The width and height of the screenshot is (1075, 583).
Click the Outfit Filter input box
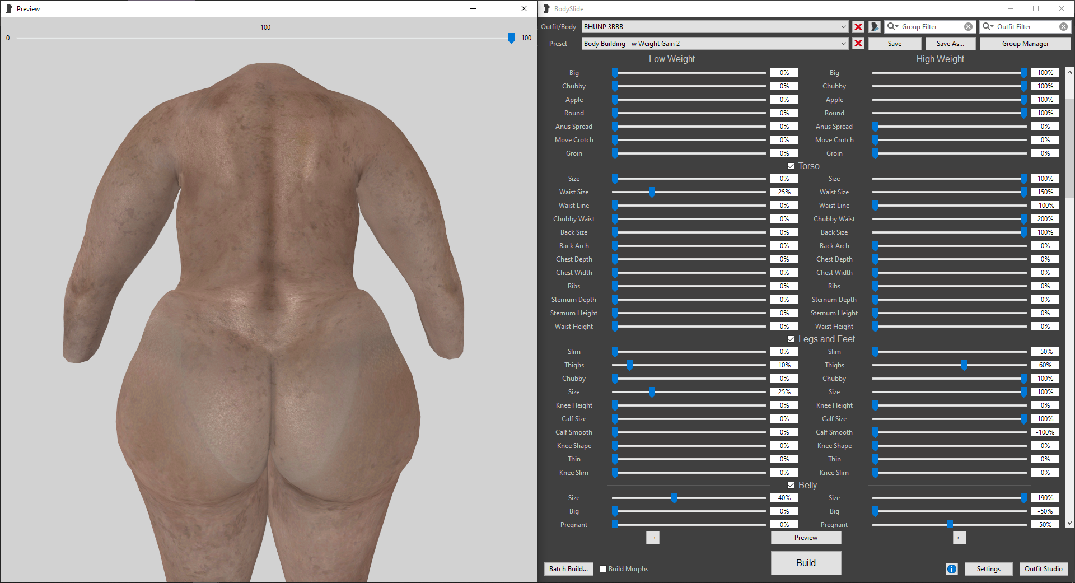[x=1026, y=27]
